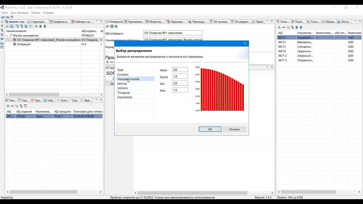Switch to the Структура tab

coord(37,22)
